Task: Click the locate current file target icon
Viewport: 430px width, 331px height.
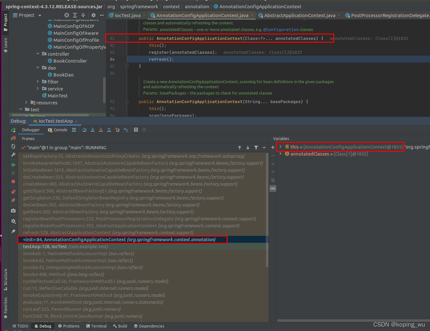Action: click(x=66, y=15)
